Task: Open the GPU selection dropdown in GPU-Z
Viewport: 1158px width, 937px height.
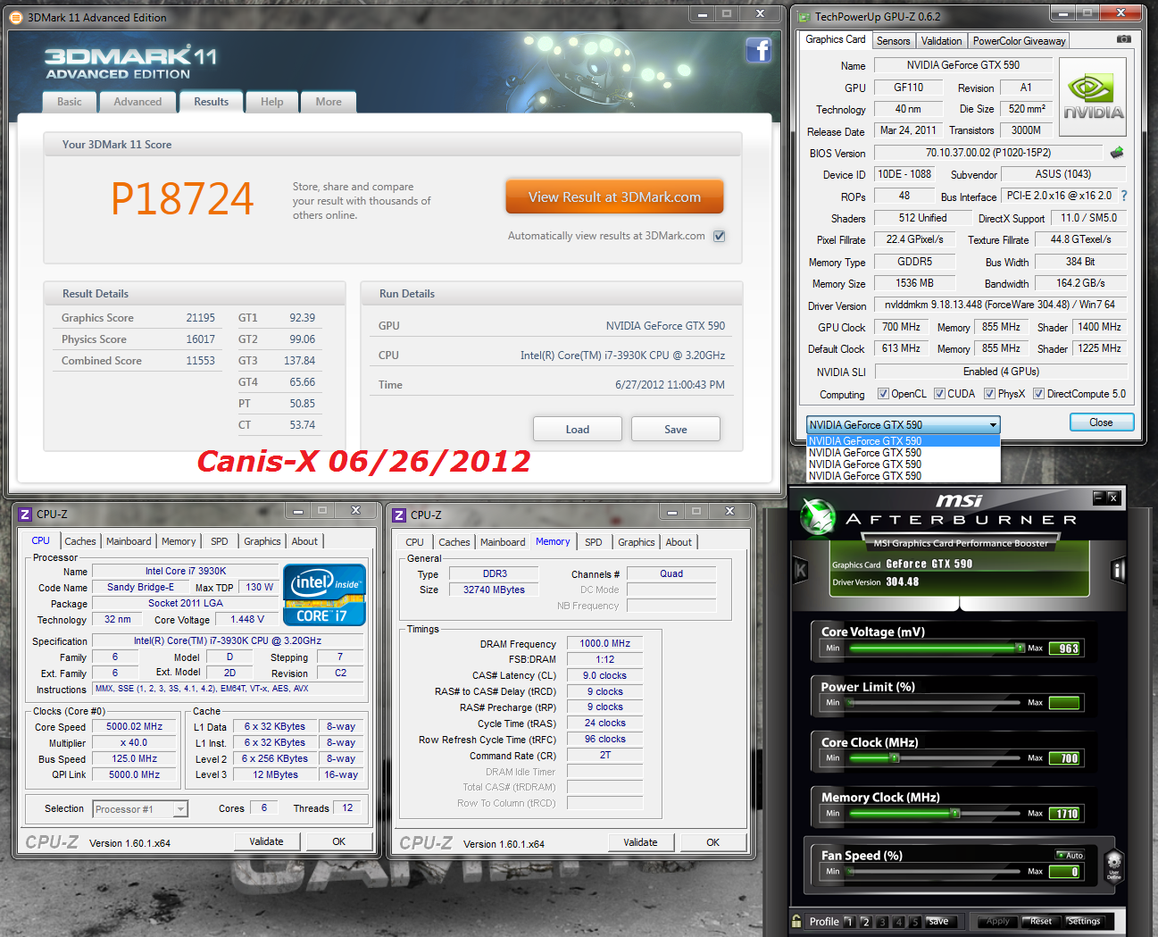Action: point(903,425)
